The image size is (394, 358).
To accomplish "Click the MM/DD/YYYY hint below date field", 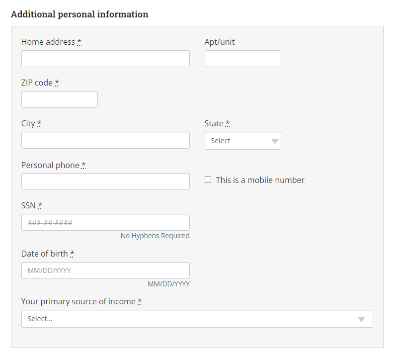I will pos(168,284).
